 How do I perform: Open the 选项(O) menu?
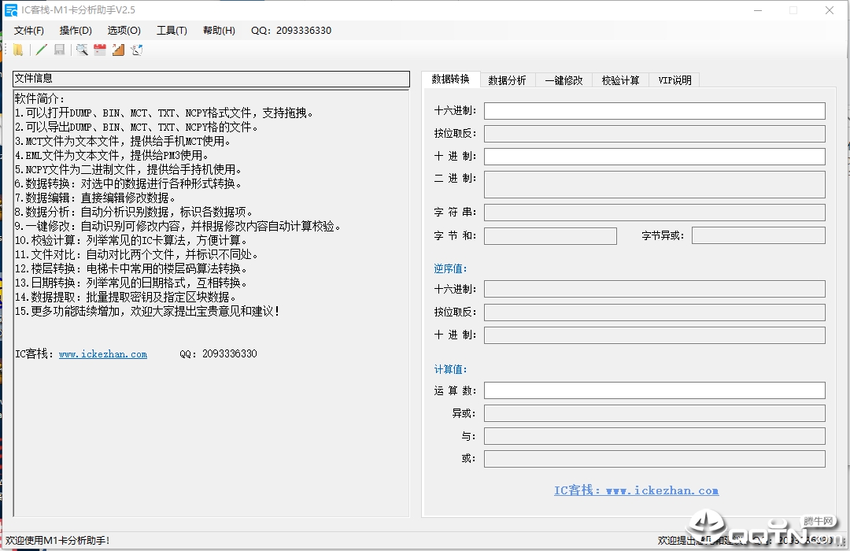[123, 30]
